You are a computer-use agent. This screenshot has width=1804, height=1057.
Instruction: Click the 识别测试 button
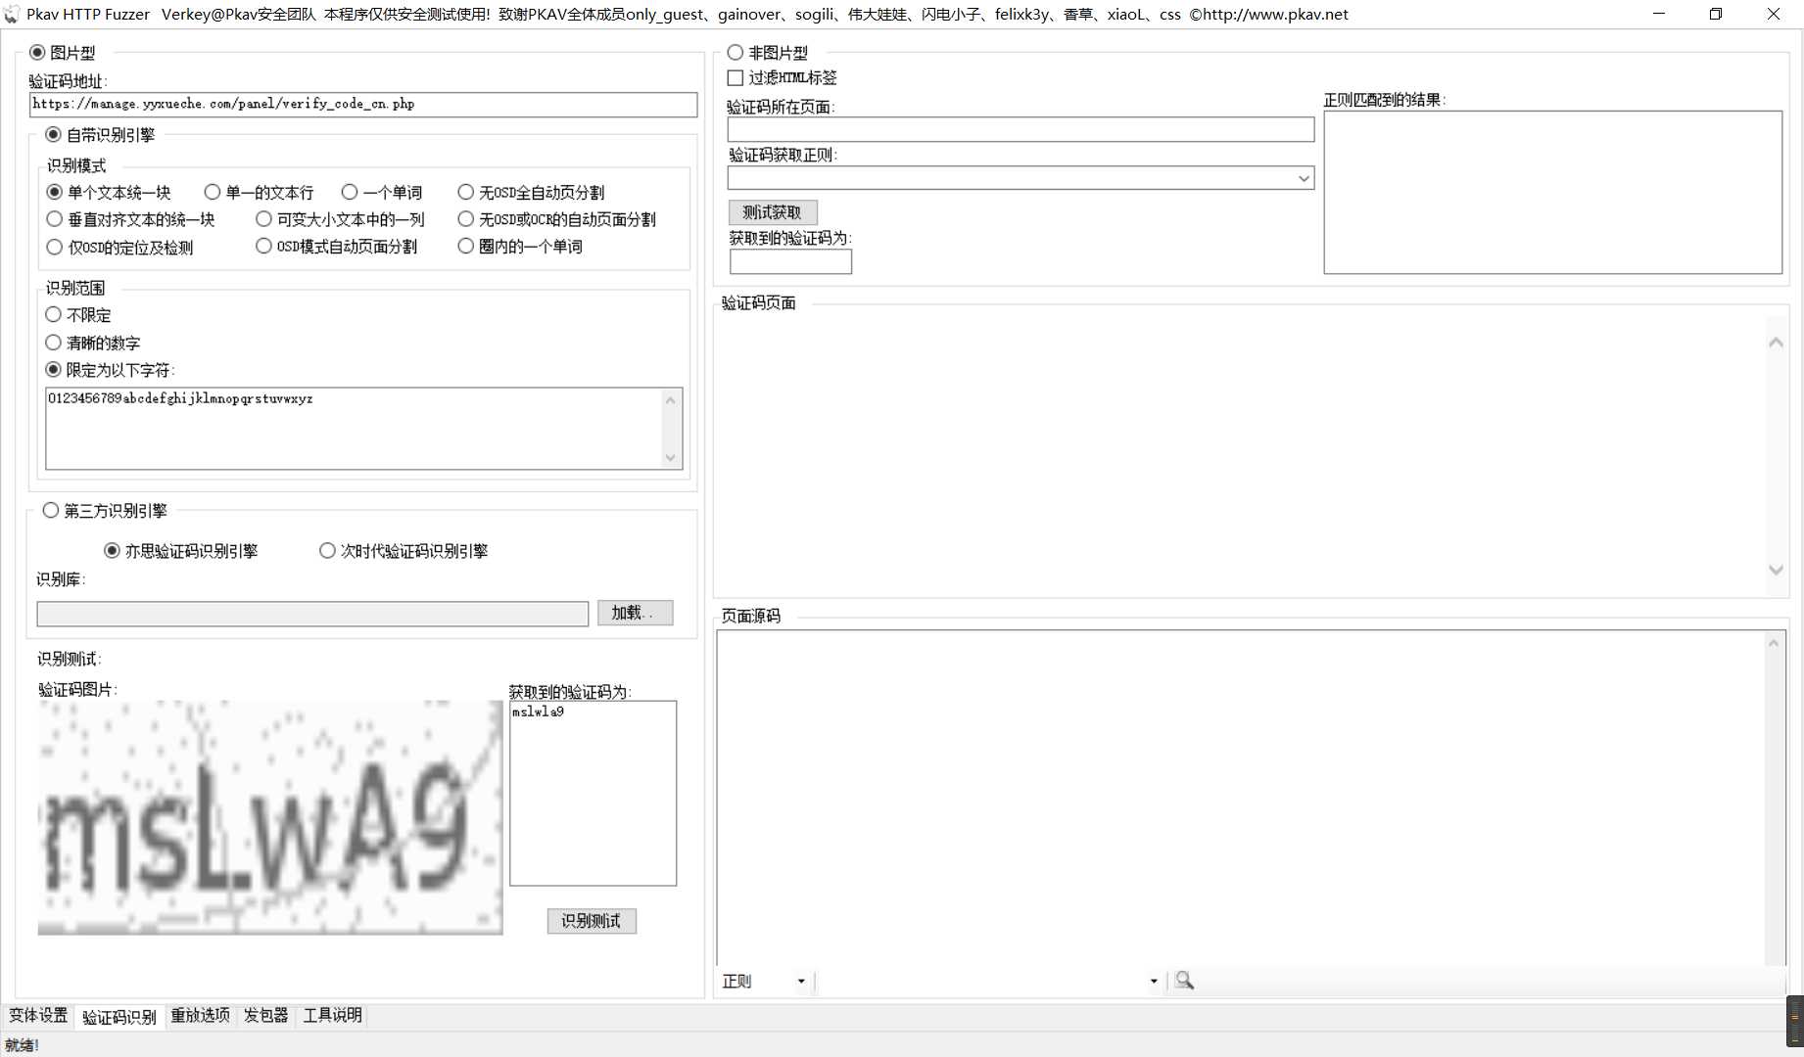pos(592,921)
